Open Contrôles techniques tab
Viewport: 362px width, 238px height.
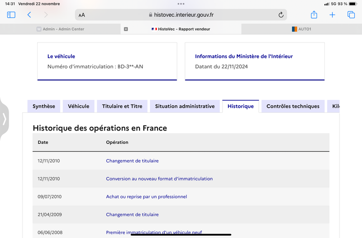pyautogui.click(x=293, y=107)
